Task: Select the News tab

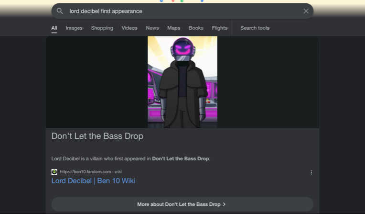Action: point(152,28)
